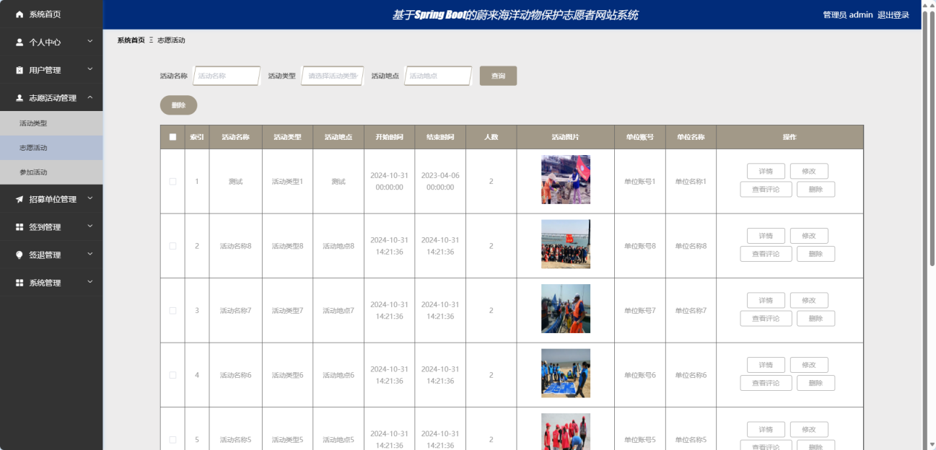This screenshot has height=450, width=936.
Task: Open activity image thumbnail for 活动名称5 row
Action: [x=566, y=431]
